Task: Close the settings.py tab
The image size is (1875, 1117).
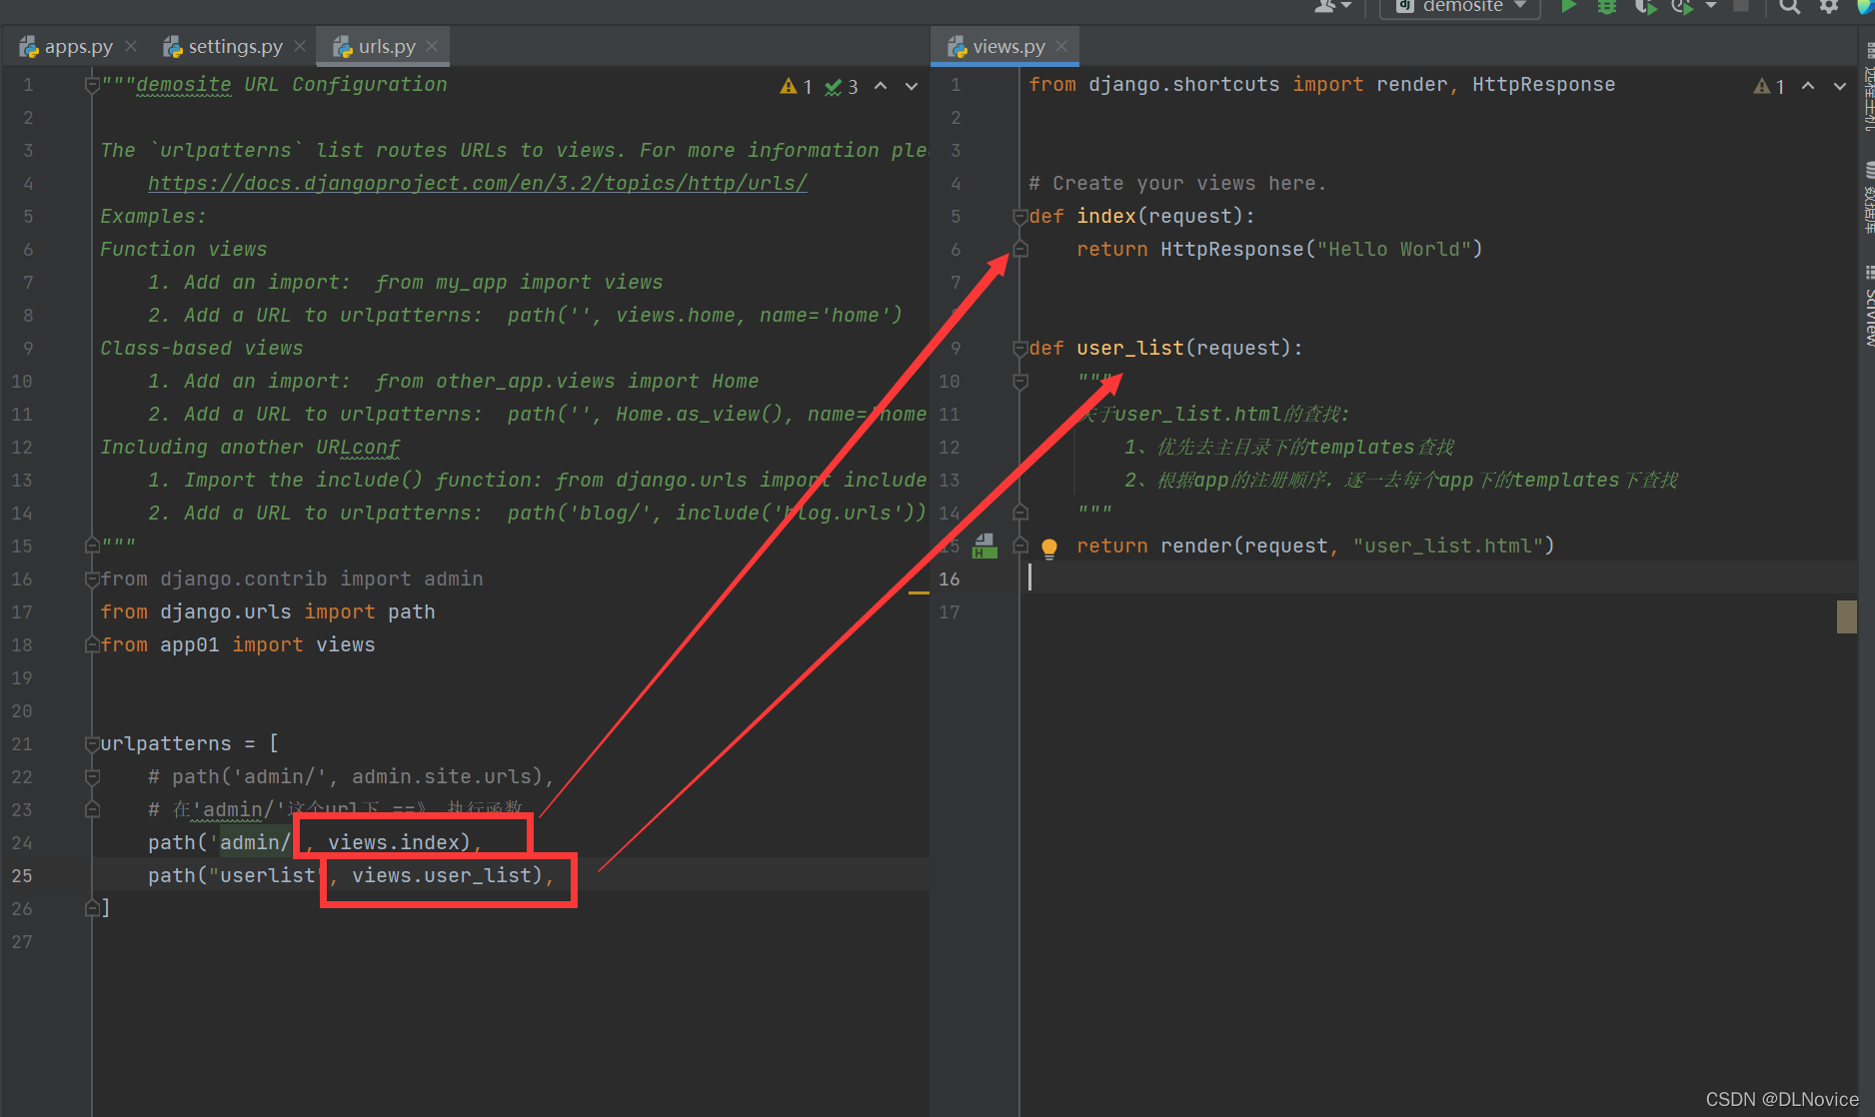Action: coord(300,47)
